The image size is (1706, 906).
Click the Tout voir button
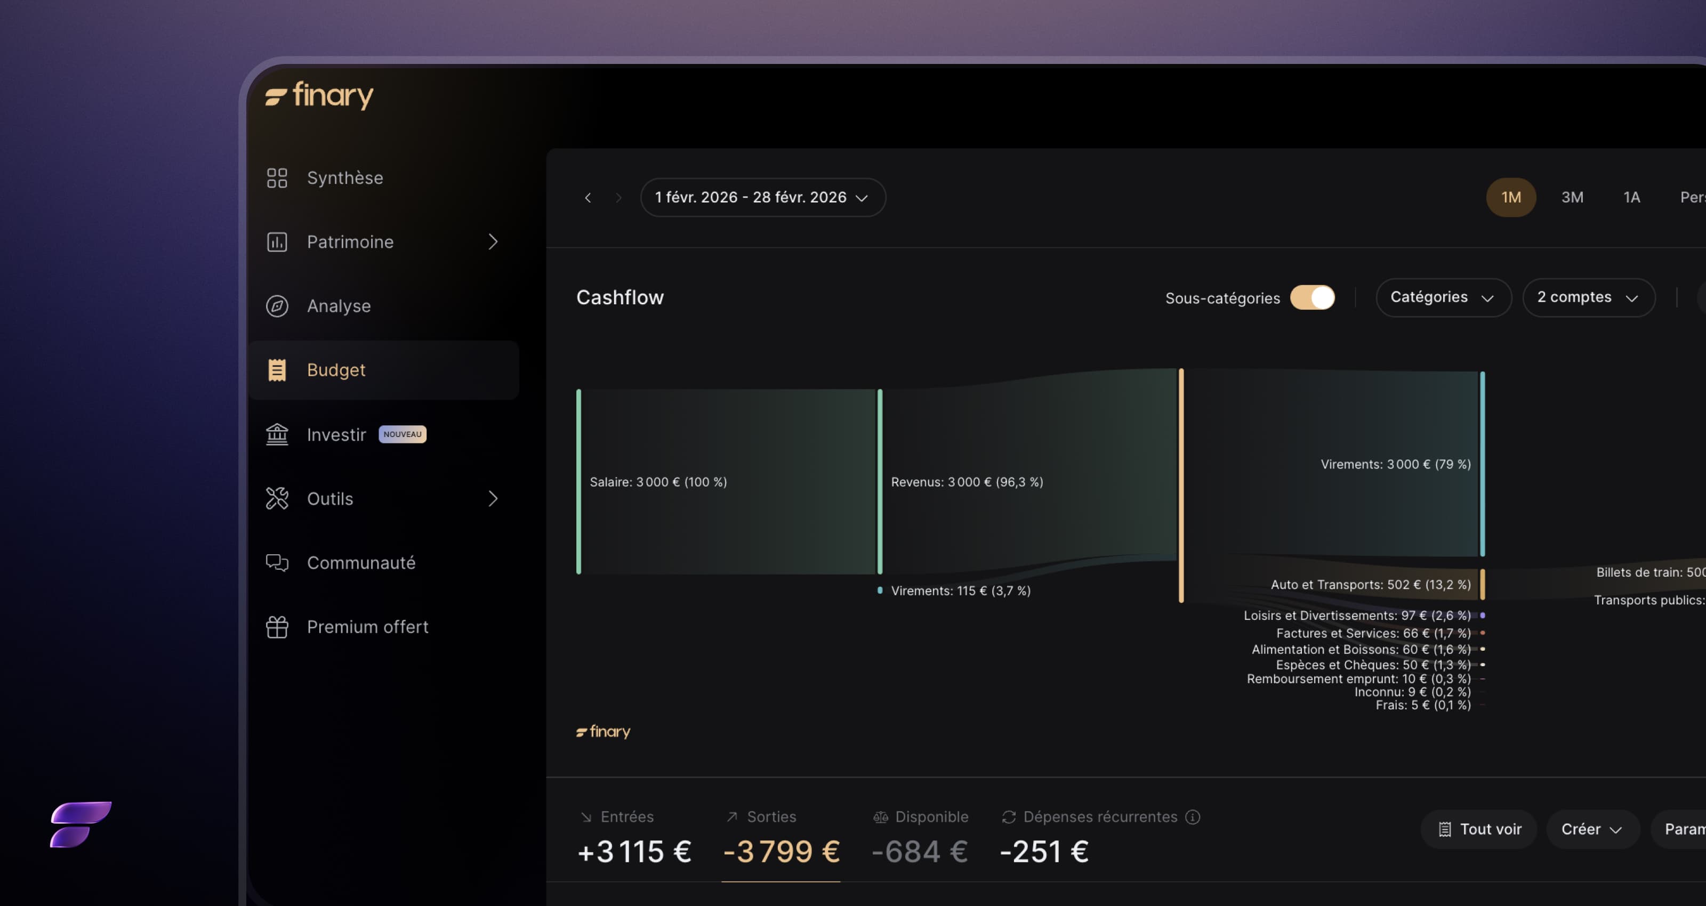(x=1479, y=829)
